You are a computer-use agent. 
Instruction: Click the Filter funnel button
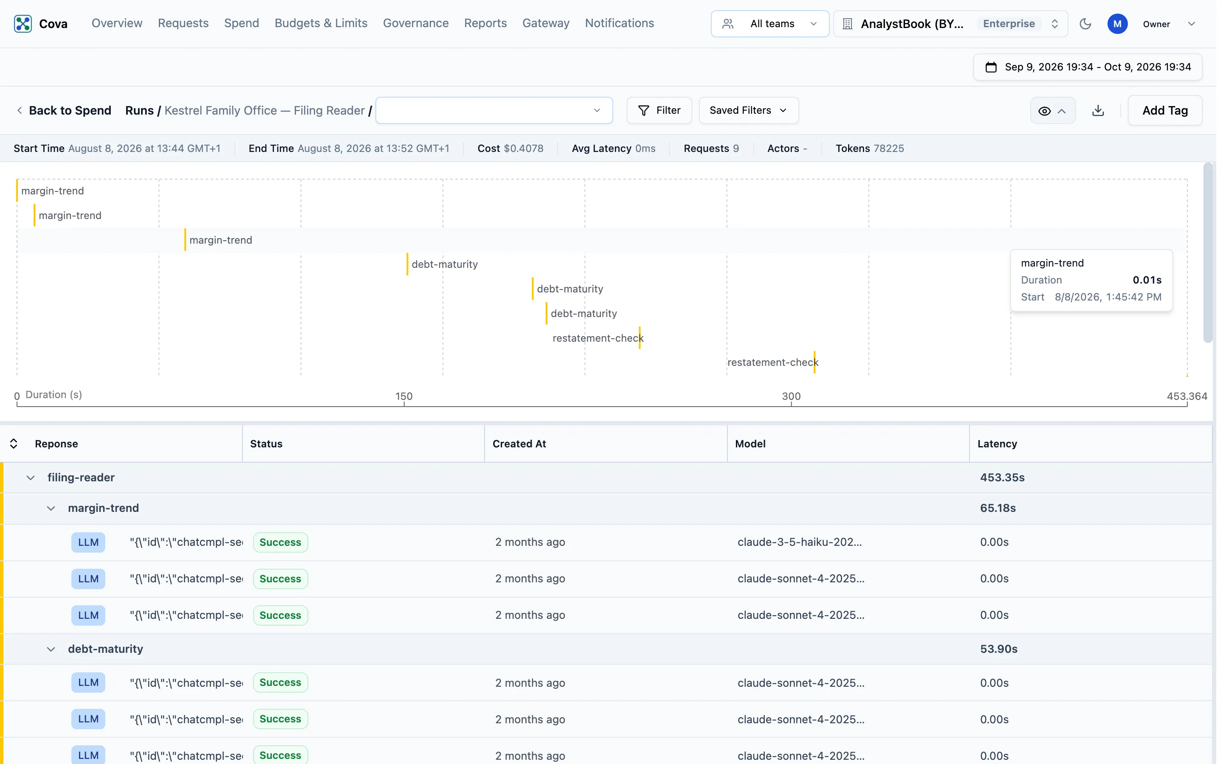(x=659, y=111)
